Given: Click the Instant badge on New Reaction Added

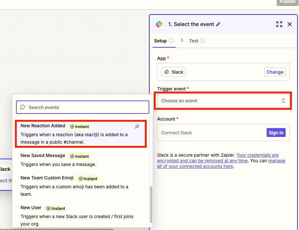Looking at the screenshot, I should [x=80, y=127].
